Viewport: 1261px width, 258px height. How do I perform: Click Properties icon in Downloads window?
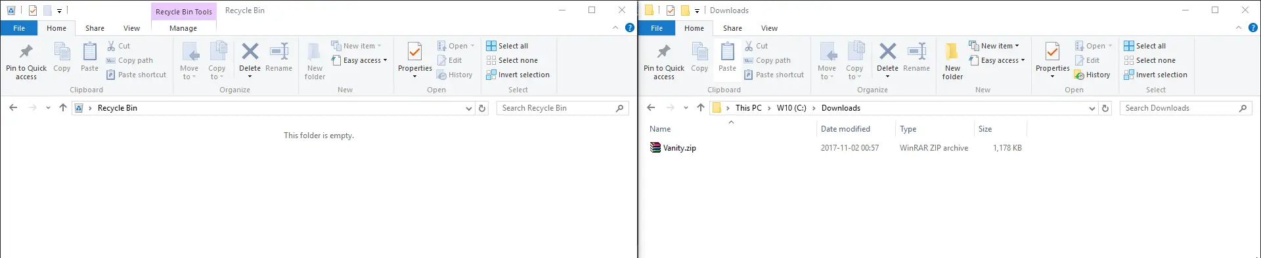point(1053,51)
